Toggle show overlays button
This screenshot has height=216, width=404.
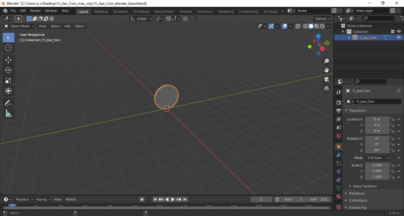285,26
